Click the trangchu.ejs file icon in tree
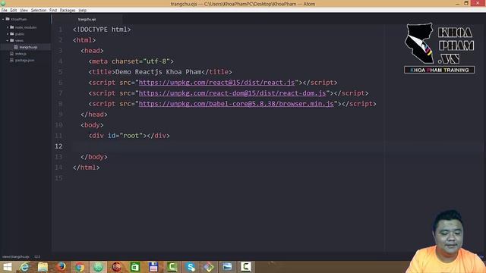486x273 pixels. (16, 47)
